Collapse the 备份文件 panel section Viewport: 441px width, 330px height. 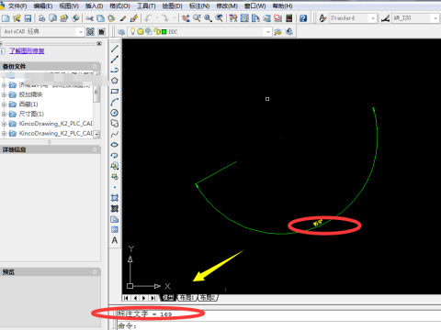pos(95,66)
